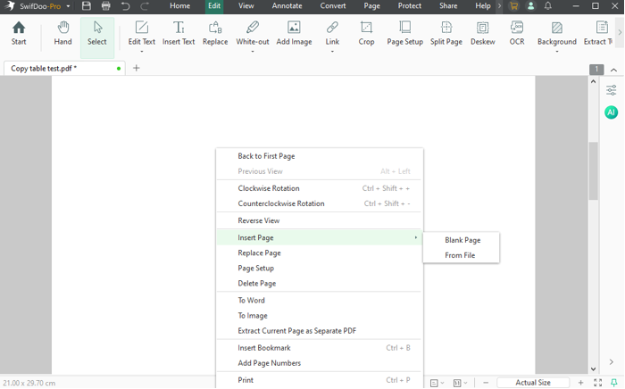Select Counterclockwise Rotation
The image size is (625, 389).
click(320, 203)
